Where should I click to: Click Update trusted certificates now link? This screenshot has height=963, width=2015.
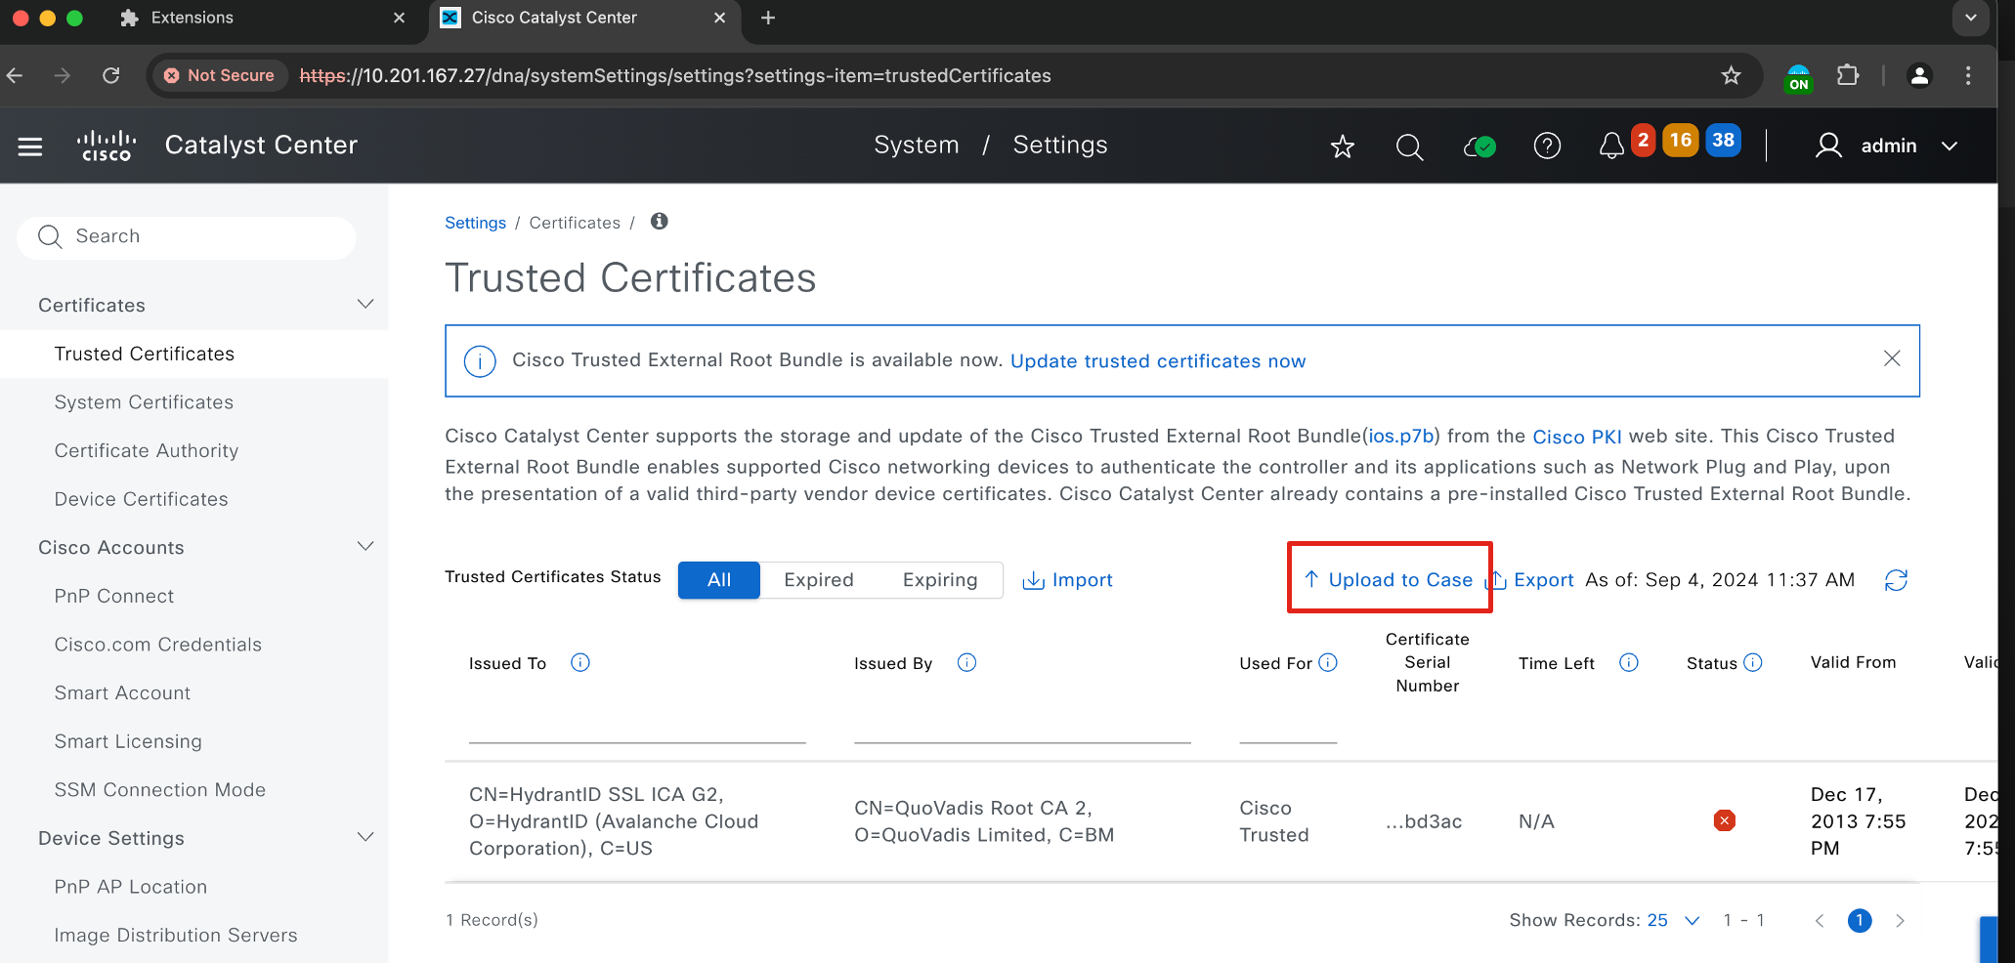point(1158,361)
